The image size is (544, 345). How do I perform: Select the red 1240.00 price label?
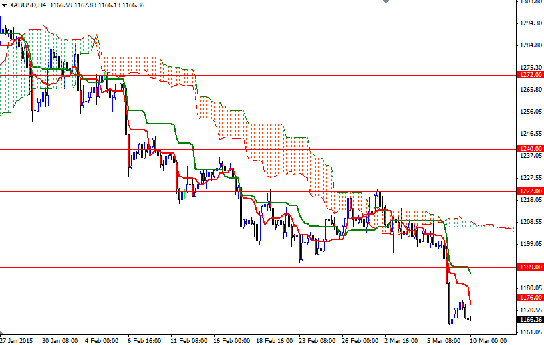(529, 149)
